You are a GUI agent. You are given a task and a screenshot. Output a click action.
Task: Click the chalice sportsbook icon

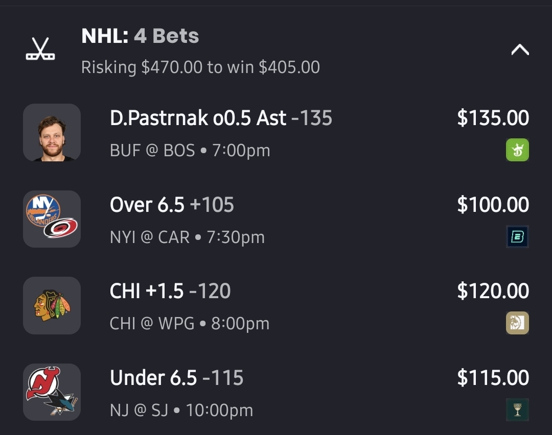(x=517, y=409)
